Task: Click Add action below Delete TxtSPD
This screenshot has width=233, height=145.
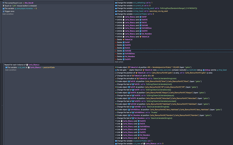Action: click(x=120, y=62)
